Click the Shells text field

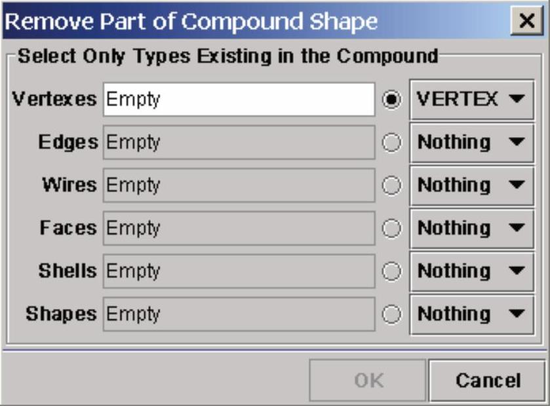click(x=239, y=271)
